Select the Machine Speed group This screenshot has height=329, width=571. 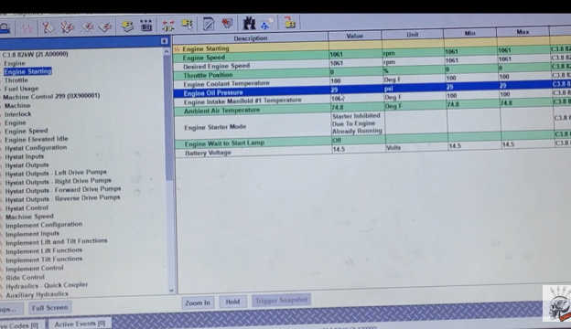29,217
